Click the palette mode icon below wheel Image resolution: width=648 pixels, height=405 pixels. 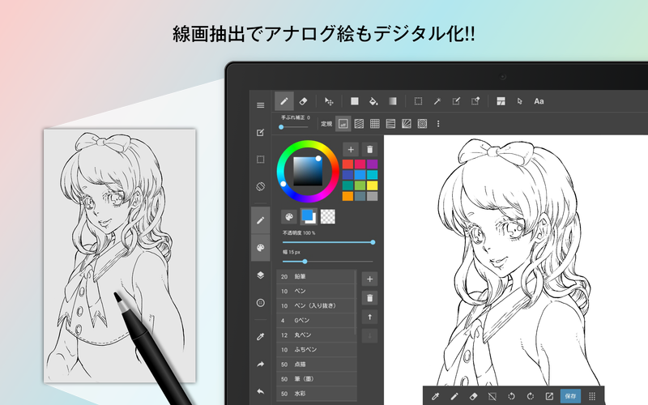[289, 216]
